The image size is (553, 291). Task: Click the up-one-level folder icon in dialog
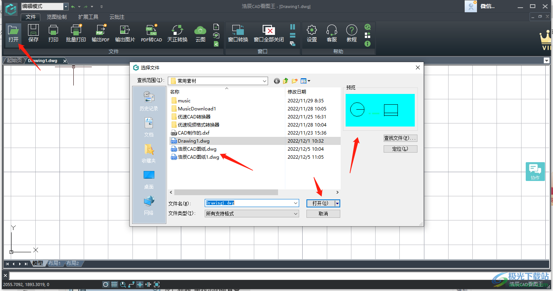click(x=286, y=81)
